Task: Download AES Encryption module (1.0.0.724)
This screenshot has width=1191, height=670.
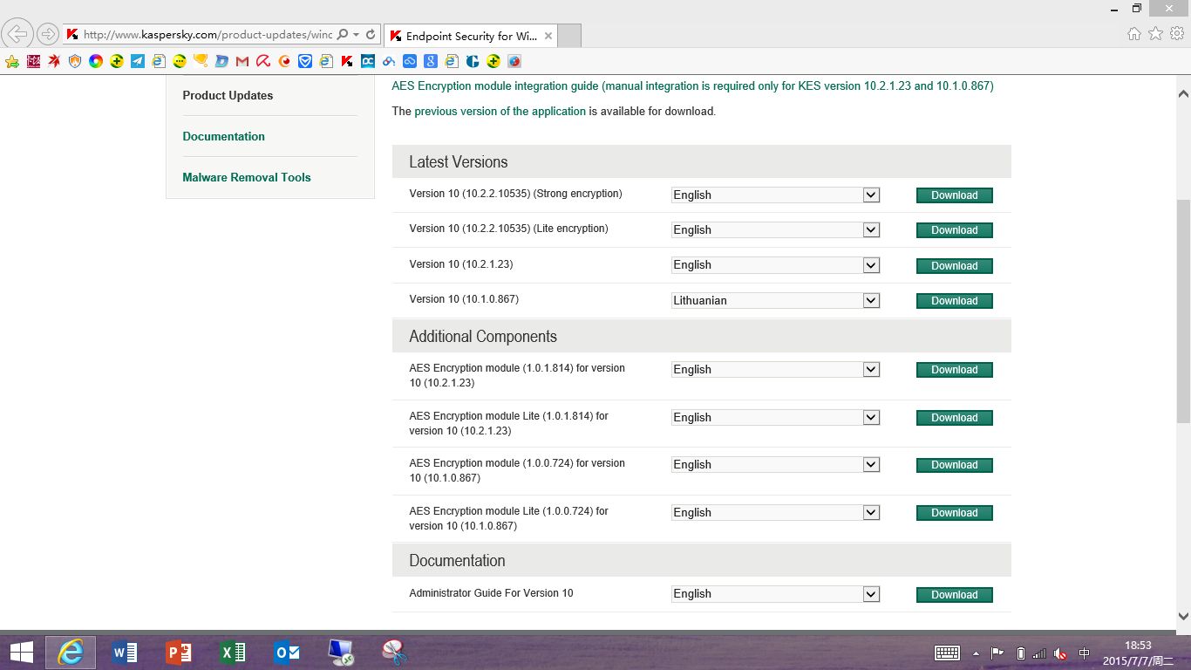Action: click(x=955, y=465)
